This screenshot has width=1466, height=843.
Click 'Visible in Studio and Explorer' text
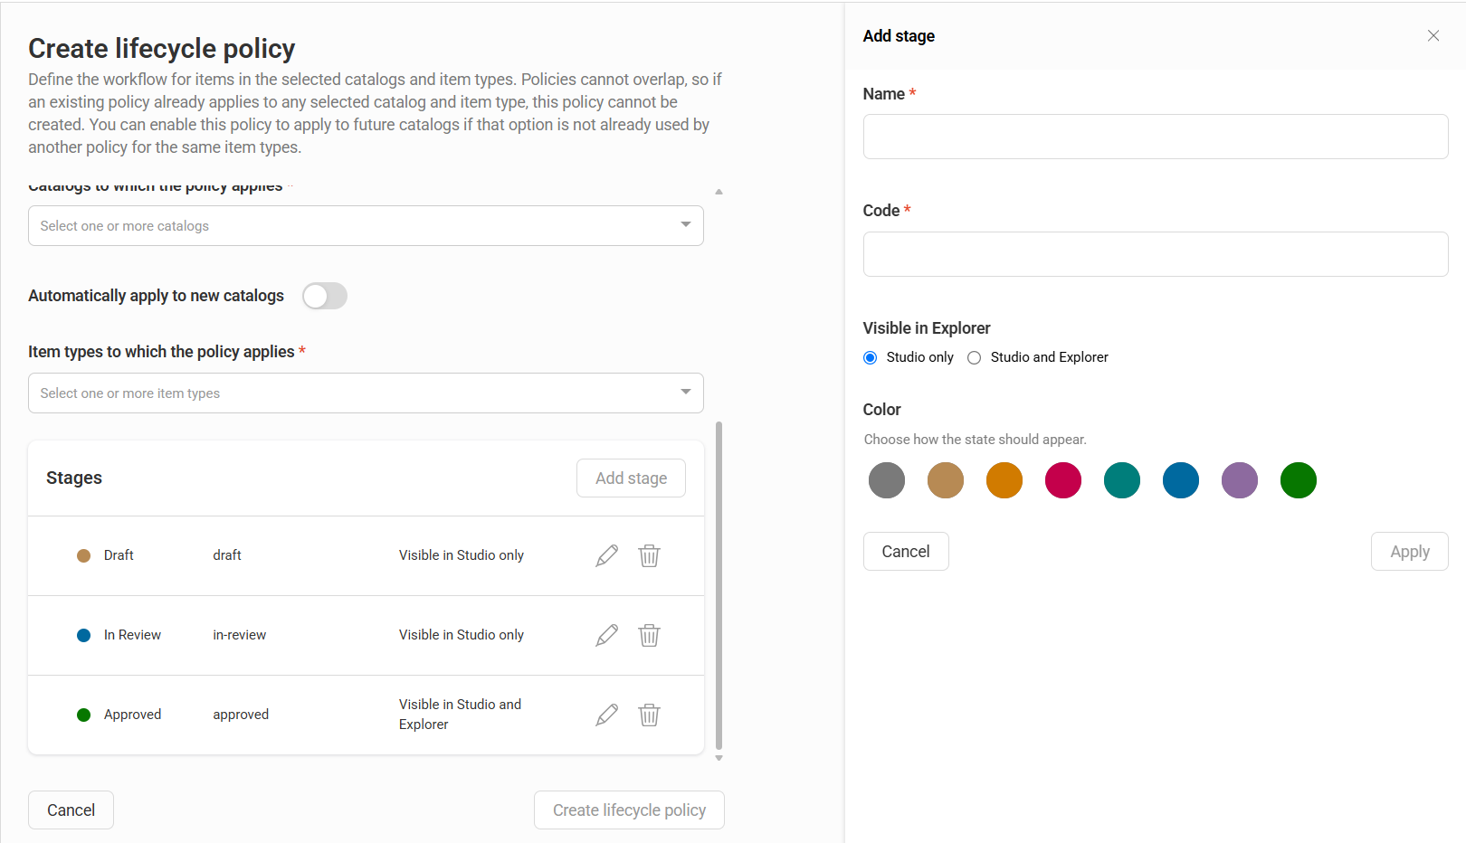(460, 715)
